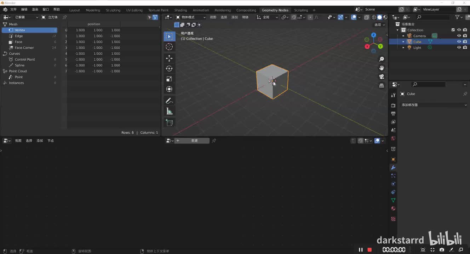The height and width of the screenshot is (254, 470).
Task: Add a workspace with plus button
Action: (x=314, y=10)
